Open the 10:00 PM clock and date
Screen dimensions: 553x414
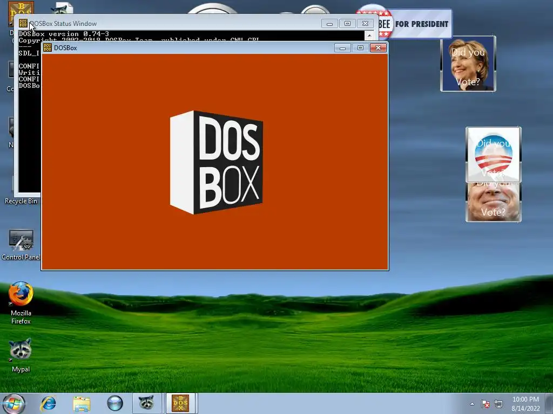tap(525, 404)
